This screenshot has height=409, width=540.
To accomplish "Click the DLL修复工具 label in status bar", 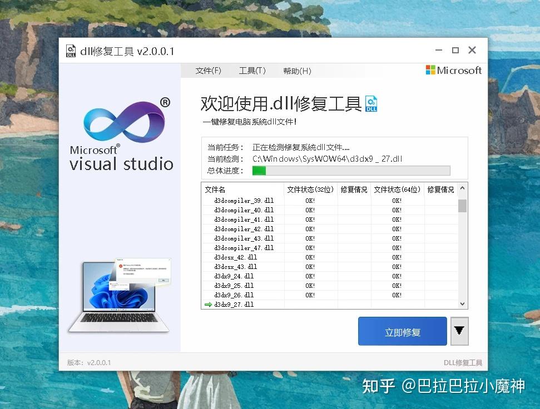I will [463, 362].
